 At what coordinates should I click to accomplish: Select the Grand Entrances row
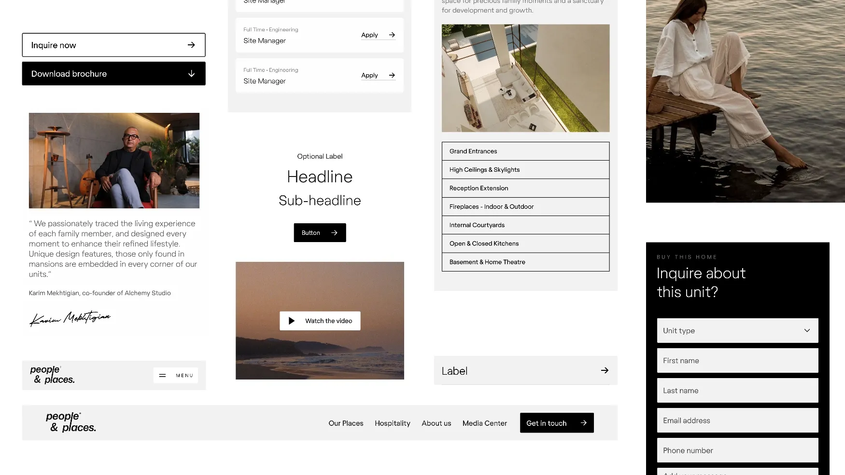click(525, 151)
